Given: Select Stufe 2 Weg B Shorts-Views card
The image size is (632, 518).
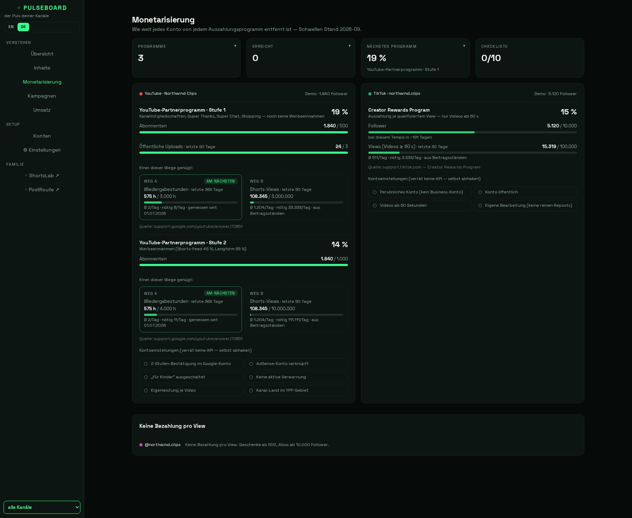Looking at the screenshot, I should pyautogui.click(x=297, y=309).
